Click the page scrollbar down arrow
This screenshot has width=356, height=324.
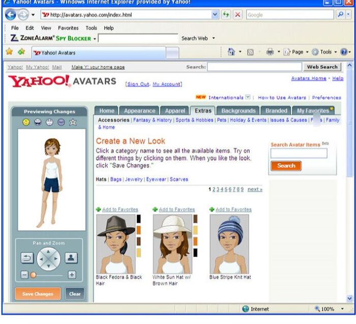click(349, 299)
